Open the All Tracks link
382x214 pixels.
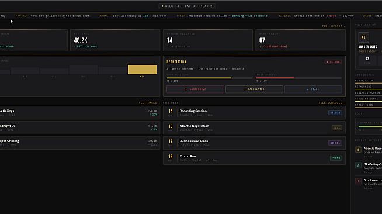pyautogui.click(x=150, y=103)
